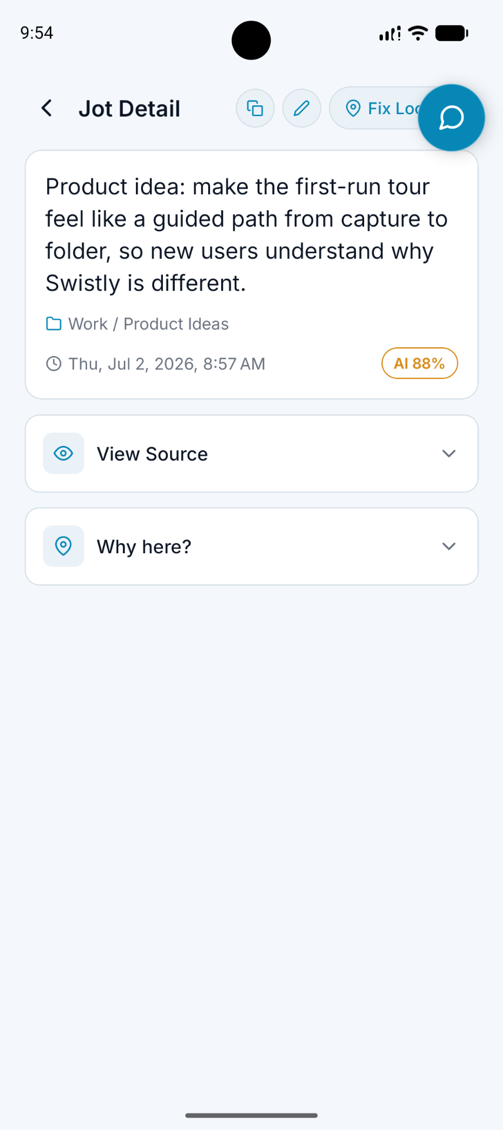The width and height of the screenshot is (503, 1130).
Task: Tap the Thu, Jul 2, 2026 timestamp
Action: point(167,364)
